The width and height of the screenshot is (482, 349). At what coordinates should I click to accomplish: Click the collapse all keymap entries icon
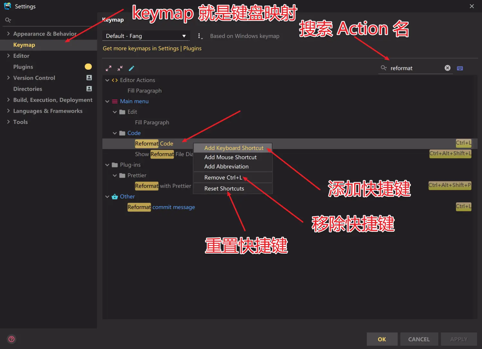[x=120, y=68]
